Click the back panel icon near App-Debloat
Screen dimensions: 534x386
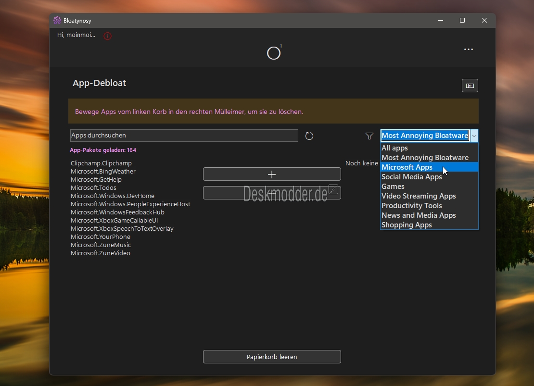pos(470,86)
